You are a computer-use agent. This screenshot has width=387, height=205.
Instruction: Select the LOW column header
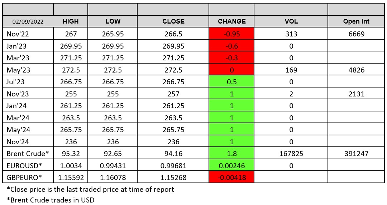113,21
